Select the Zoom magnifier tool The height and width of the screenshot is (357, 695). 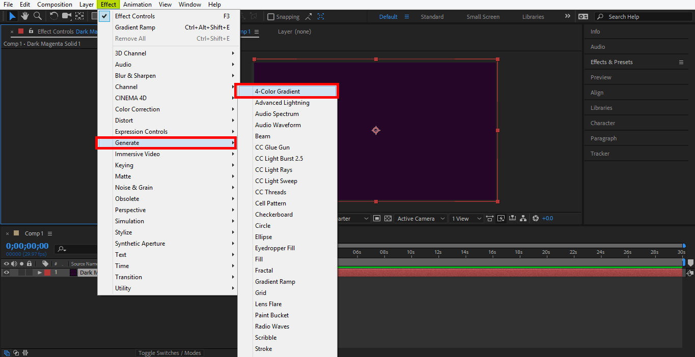[37, 16]
